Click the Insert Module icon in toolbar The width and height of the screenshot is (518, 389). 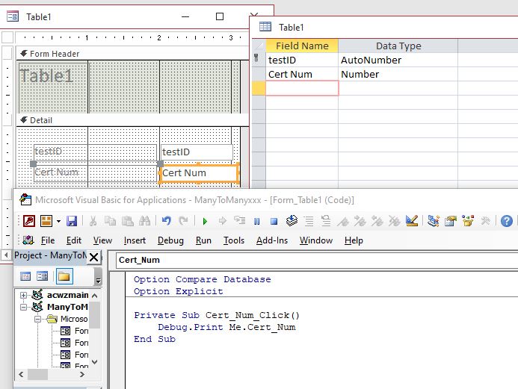[46, 221]
